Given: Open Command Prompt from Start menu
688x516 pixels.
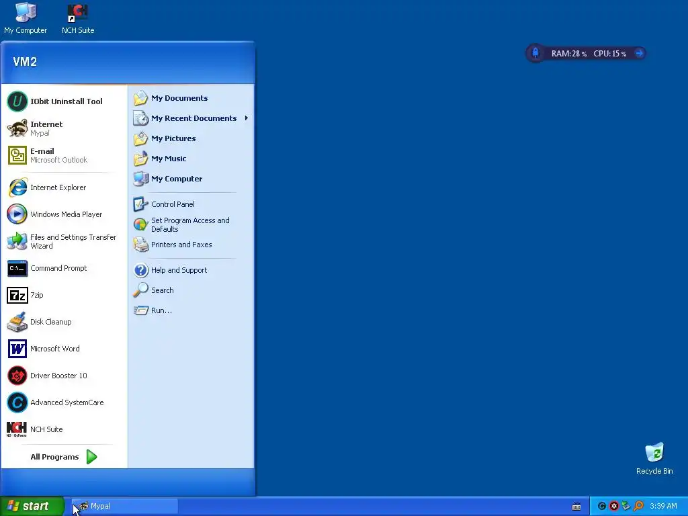Looking at the screenshot, I should pyautogui.click(x=64, y=268).
